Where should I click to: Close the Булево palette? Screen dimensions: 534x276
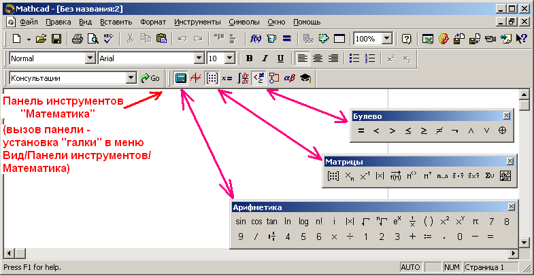(x=507, y=116)
